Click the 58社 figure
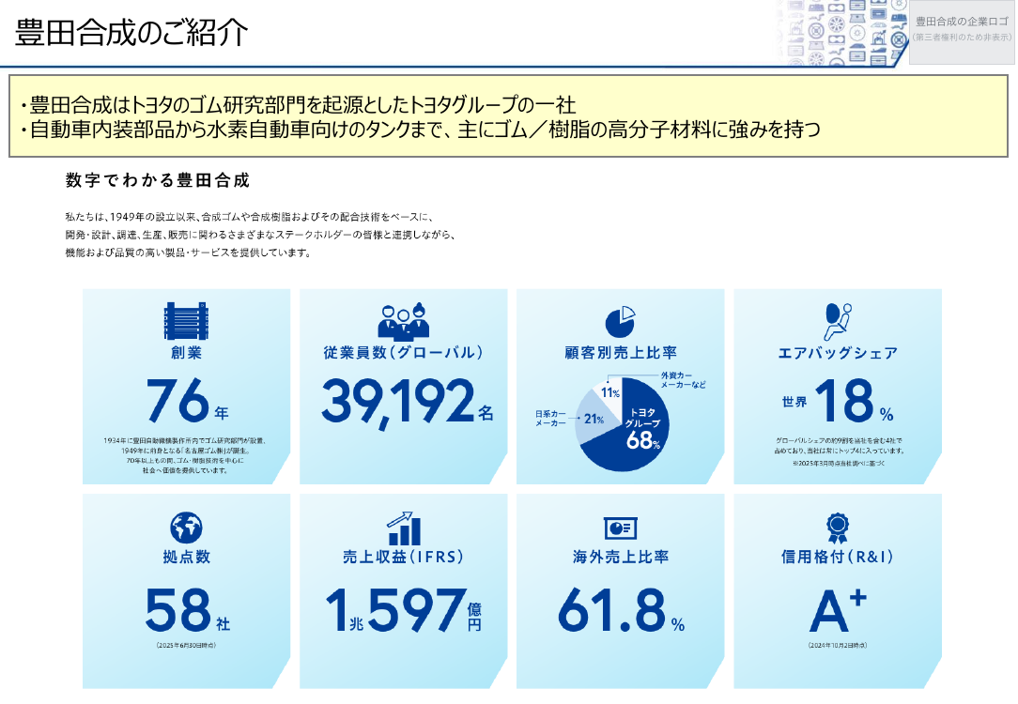 click(x=188, y=610)
